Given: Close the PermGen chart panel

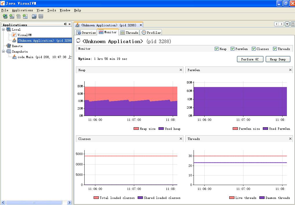Looking at the screenshot, I should coord(290,70).
